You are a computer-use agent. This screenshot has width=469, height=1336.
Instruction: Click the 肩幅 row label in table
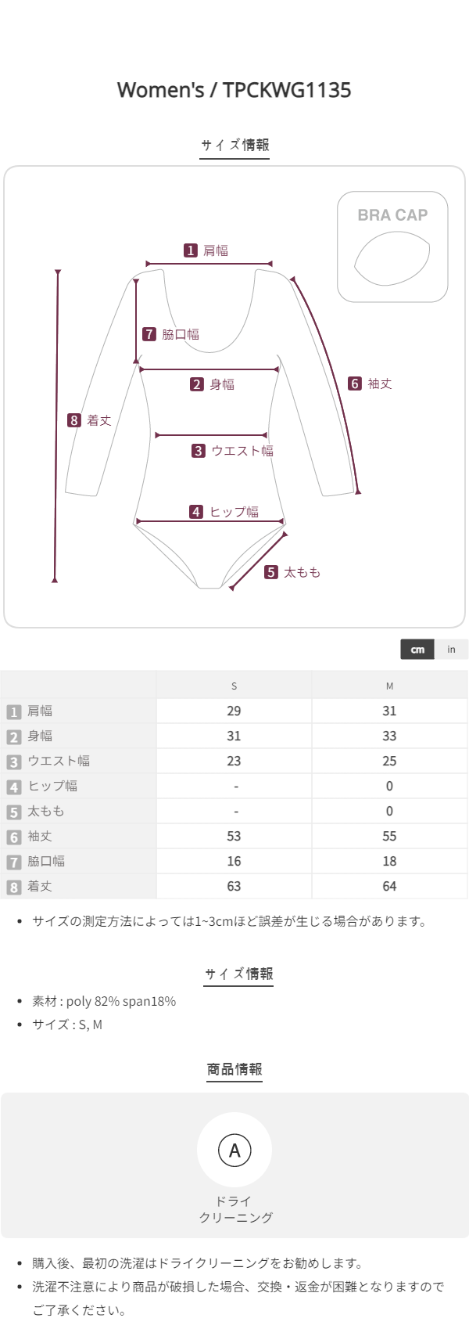click(40, 711)
